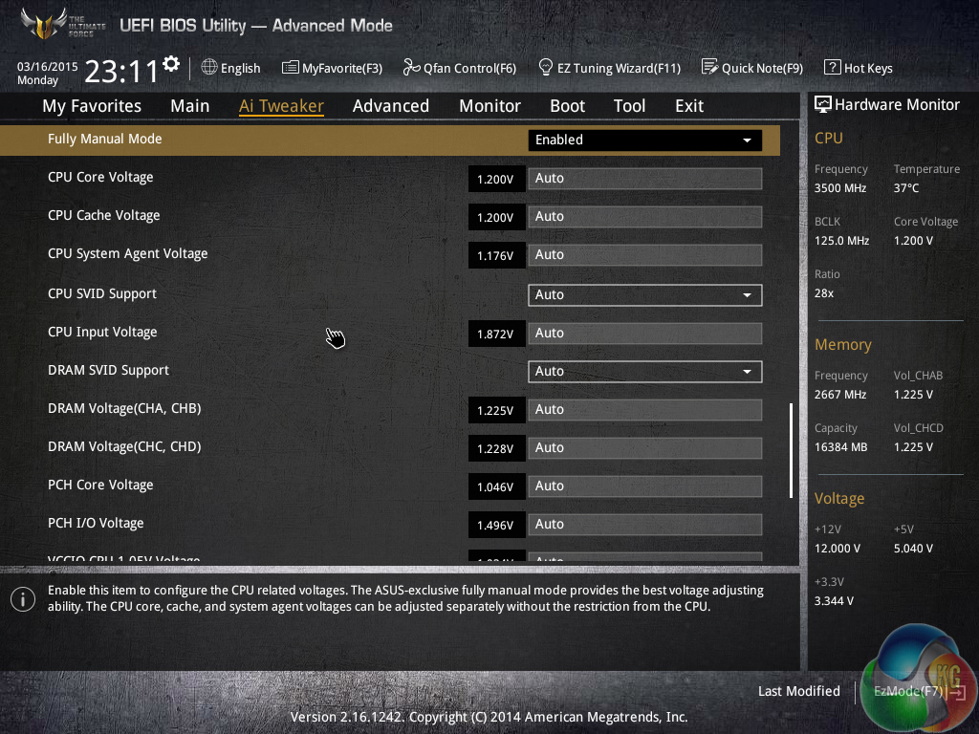Click the 12.000 V reading
979x734 pixels.
(x=837, y=548)
